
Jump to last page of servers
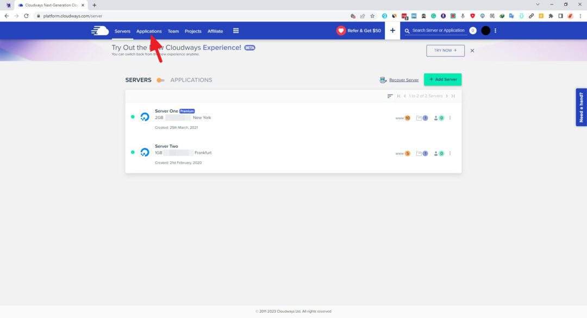pyautogui.click(x=453, y=96)
